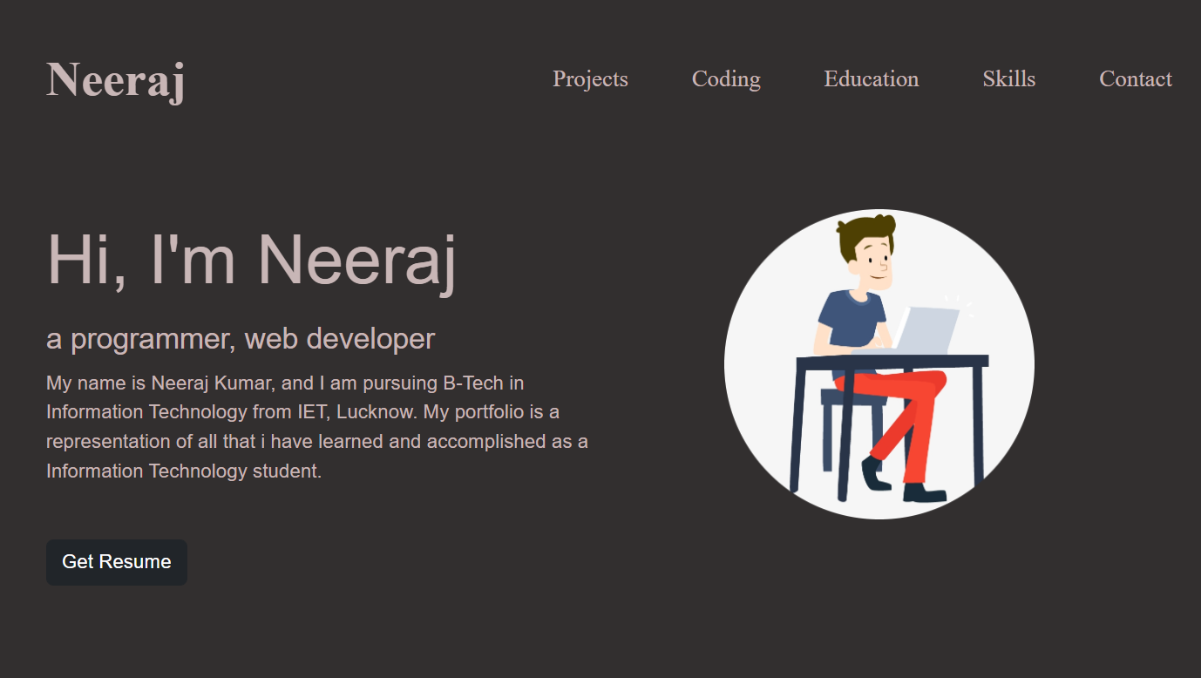
Task: Click "Information Technology student." ending the bio
Action: click(184, 471)
